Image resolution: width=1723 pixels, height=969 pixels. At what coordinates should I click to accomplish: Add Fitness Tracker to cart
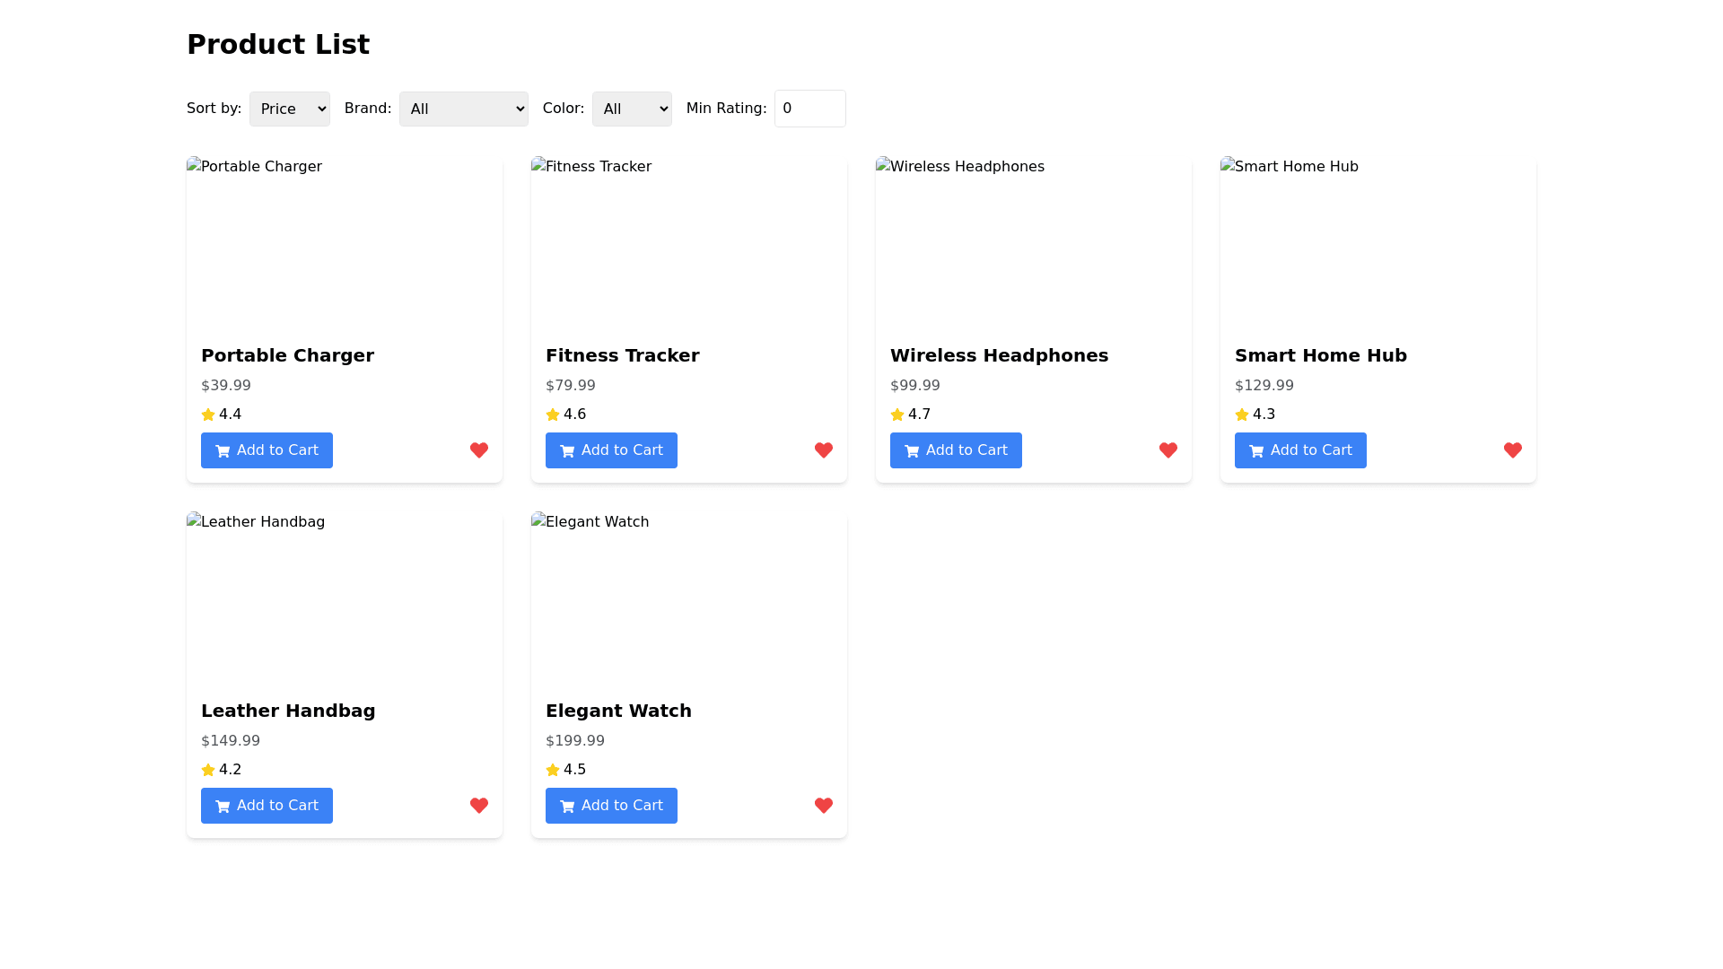pos(611,450)
